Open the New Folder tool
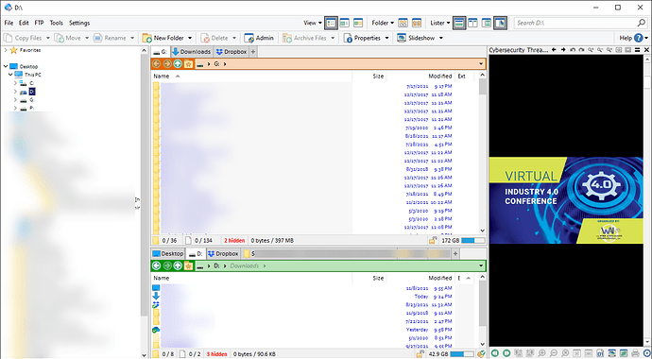Viewport: 652px width, 359px height. 163,38
